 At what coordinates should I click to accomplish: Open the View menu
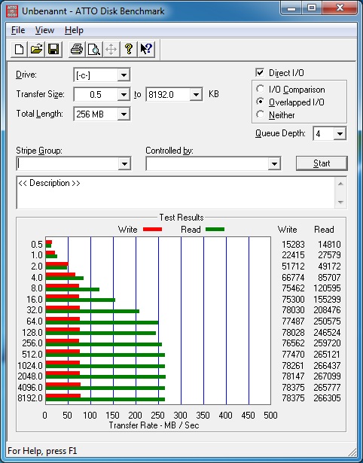44,30
